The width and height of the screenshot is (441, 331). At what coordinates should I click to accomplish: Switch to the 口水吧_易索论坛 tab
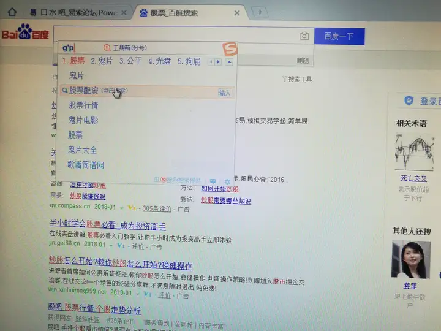[x=74, y=12]
